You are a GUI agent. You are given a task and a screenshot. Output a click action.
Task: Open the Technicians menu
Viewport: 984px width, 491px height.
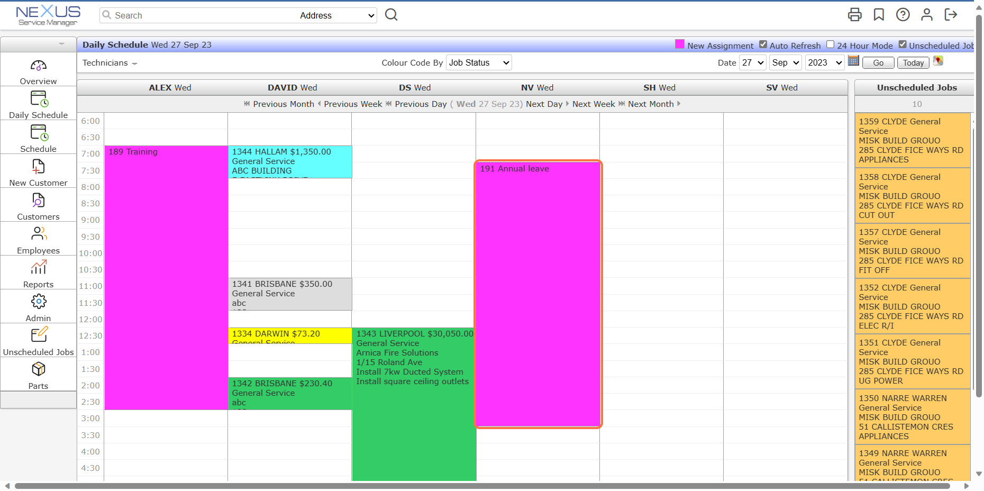[x=110, y=63]
